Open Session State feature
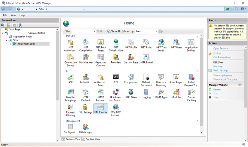This screenshot has width=248, height=147. (131, 59)
